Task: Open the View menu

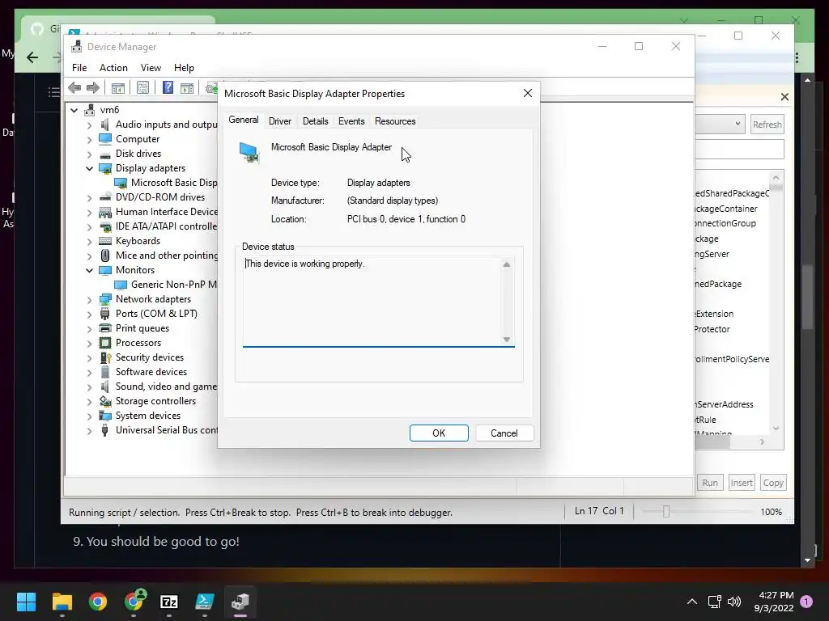Action: click(x=151, y=68)
